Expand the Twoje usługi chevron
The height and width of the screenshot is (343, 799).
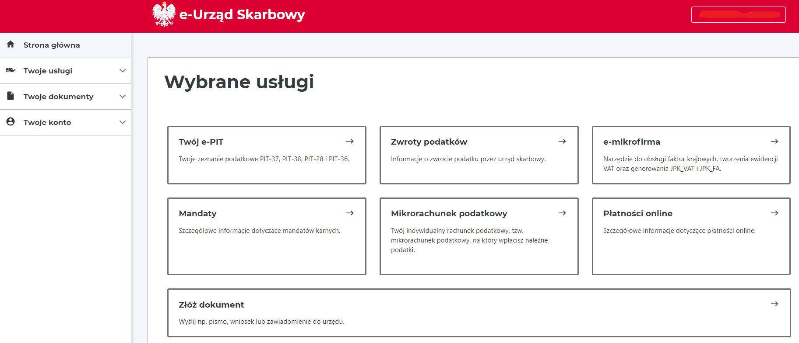point(123,70)
